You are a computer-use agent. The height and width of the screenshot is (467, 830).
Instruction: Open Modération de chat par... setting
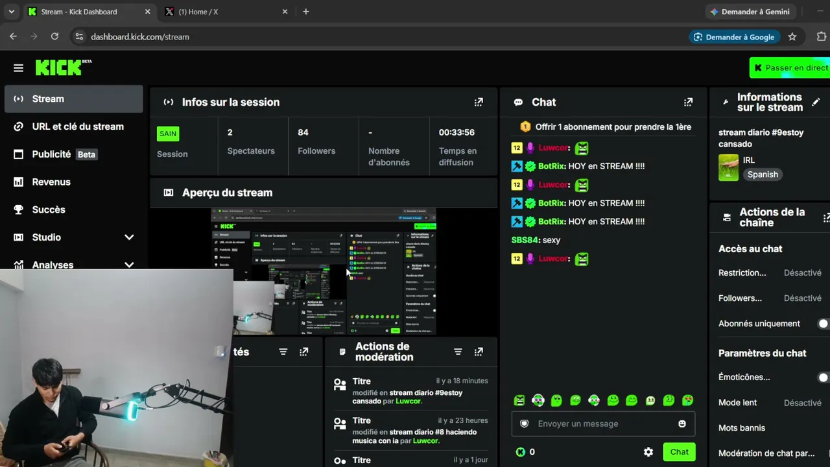(766, 453)
